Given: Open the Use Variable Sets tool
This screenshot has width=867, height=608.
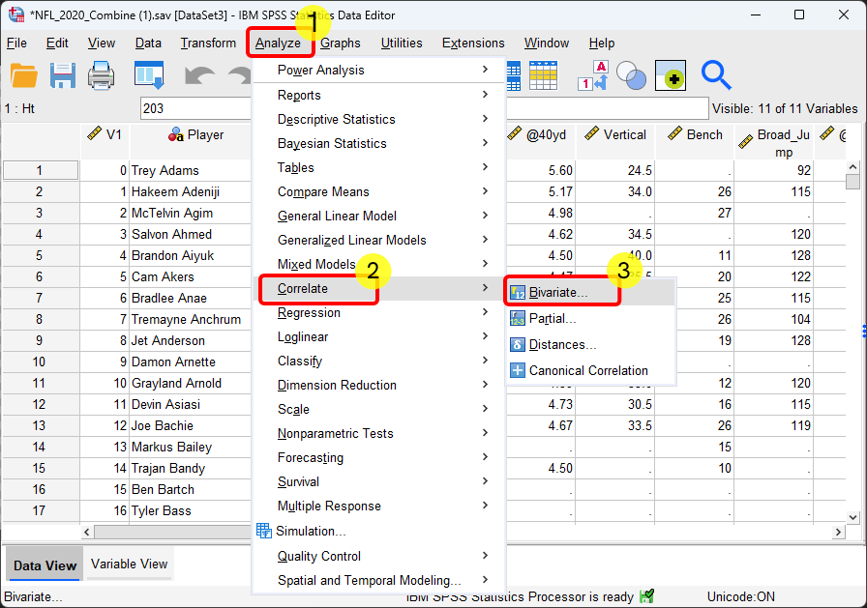Looking at the screenshot, I should [634, 75].
